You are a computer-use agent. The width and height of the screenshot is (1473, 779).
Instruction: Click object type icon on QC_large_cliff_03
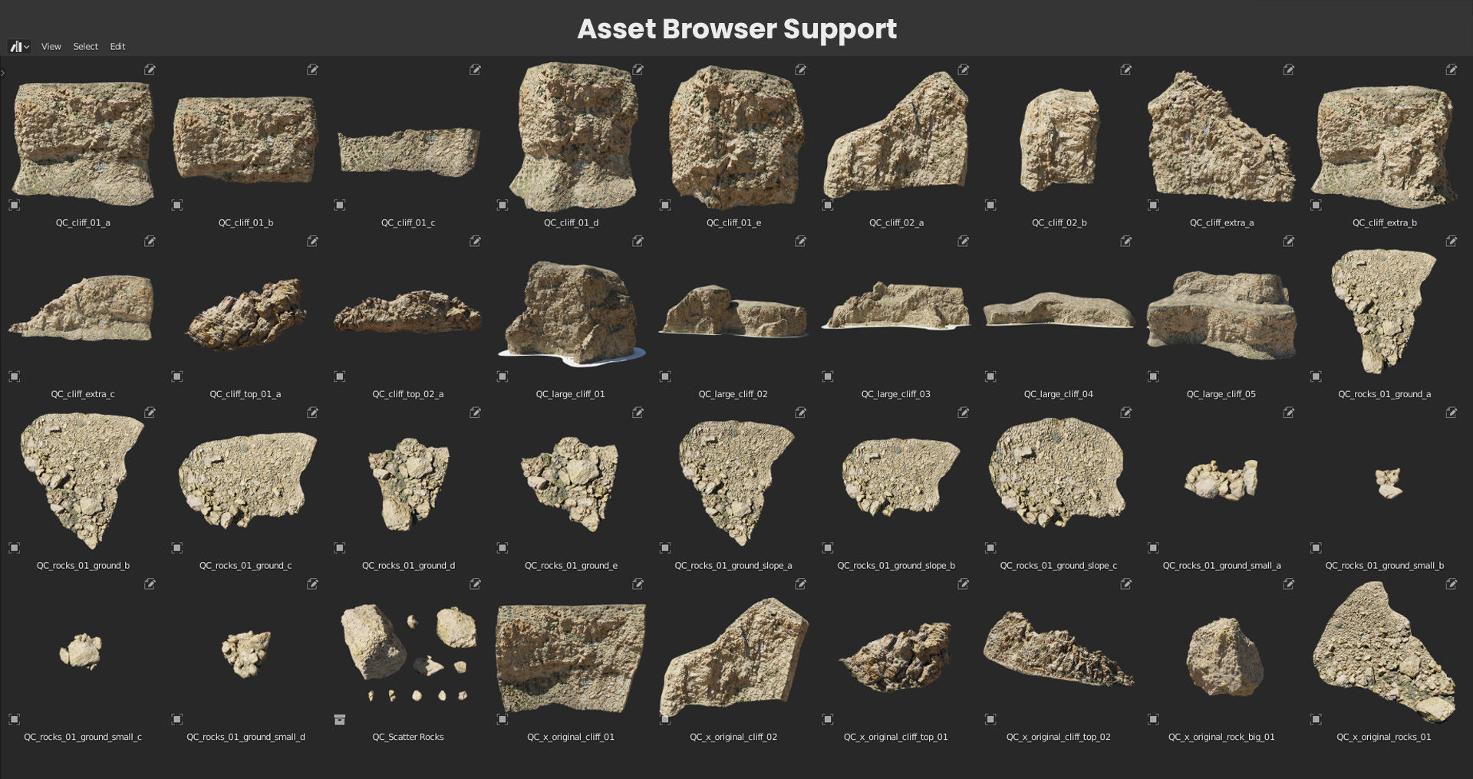click(x=827, y=376)
